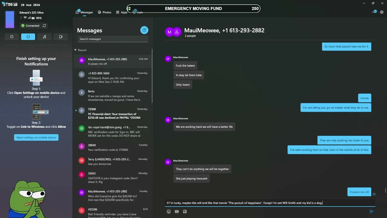Image resolution: width=387 pixels, height=218 pixels.
Task: Open the MauiMeowee conversation from Sunday
Action: click(x=112, y=196)
